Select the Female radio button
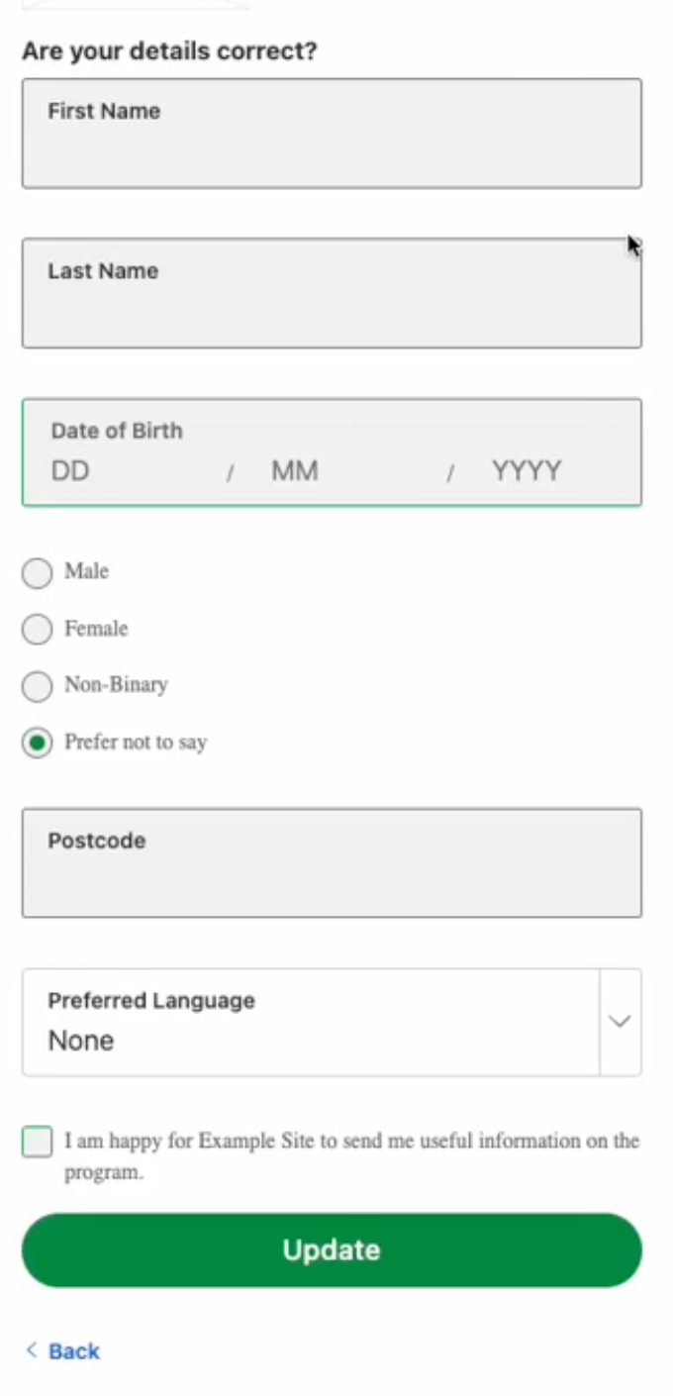The width and height of the screenshot is (673, 1396). coord(37,630)
